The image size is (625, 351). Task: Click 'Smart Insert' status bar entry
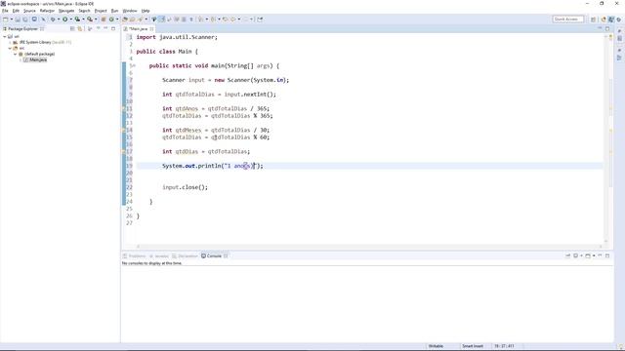coord(473,346)
